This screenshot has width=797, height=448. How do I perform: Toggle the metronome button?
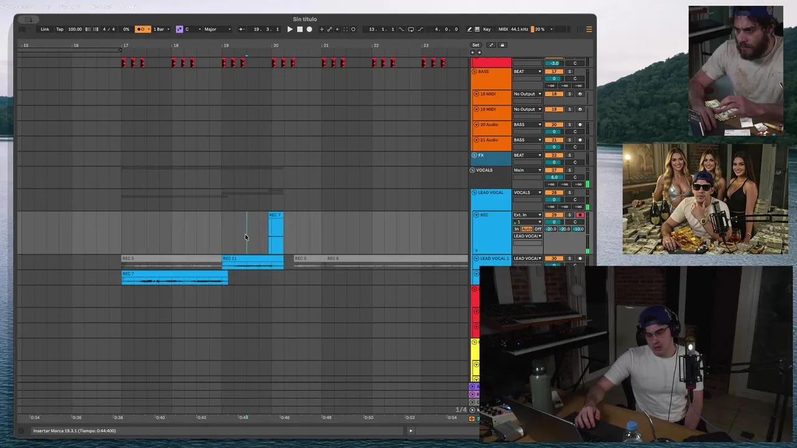tap(143, 29)
